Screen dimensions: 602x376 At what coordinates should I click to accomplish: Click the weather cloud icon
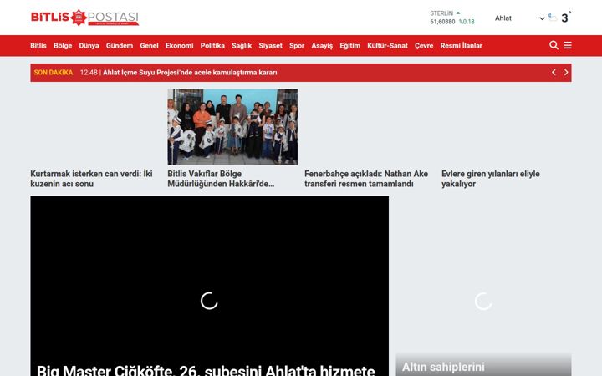tap(553, 18)
